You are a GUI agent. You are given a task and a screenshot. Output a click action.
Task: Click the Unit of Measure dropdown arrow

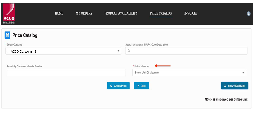[243, 73]
